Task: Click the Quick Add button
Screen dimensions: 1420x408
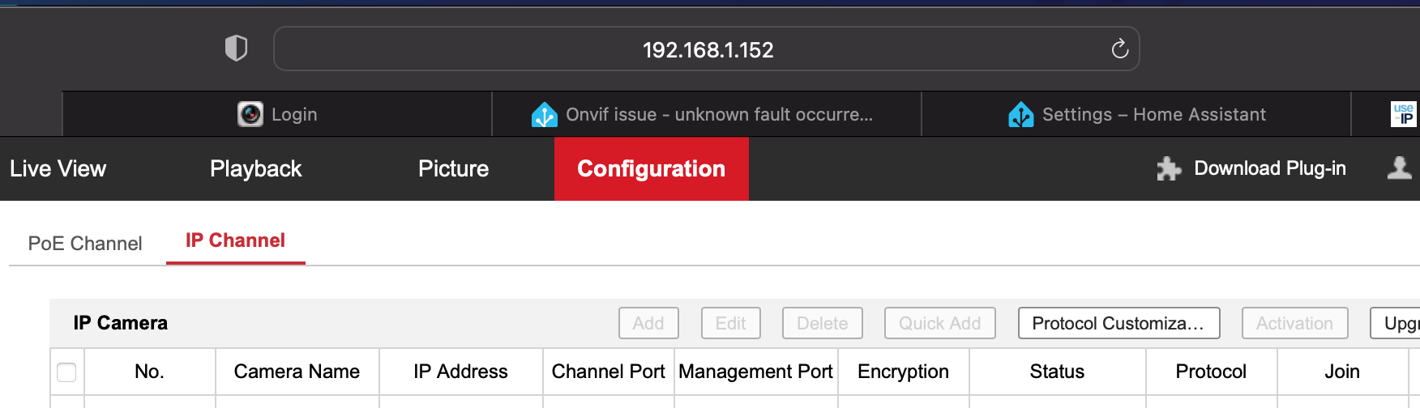Action: click(940, 323)
